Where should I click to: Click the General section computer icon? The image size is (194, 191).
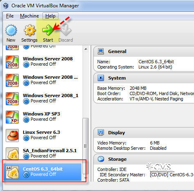coord(101,51)
